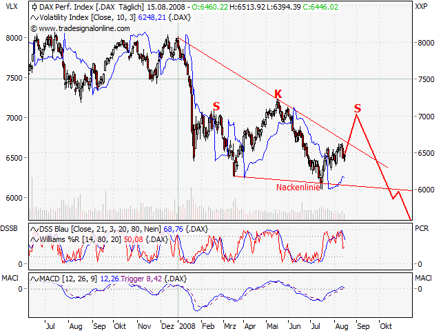Click the Williams %R value 50,08
Screen dimensions: 441x331
[133, 239]
